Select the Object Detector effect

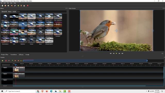[40, 33]
